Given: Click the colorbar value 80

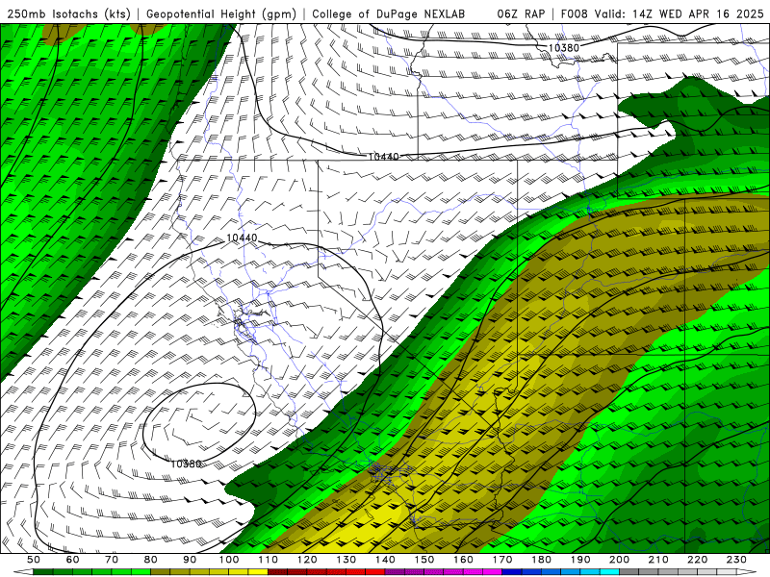Looking at the screenshot, I should [151, 560].
